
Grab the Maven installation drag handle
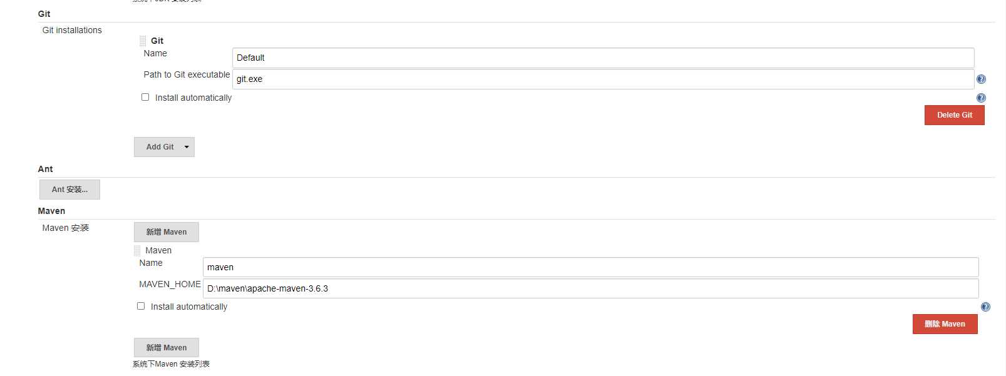[x=137, y=250]
